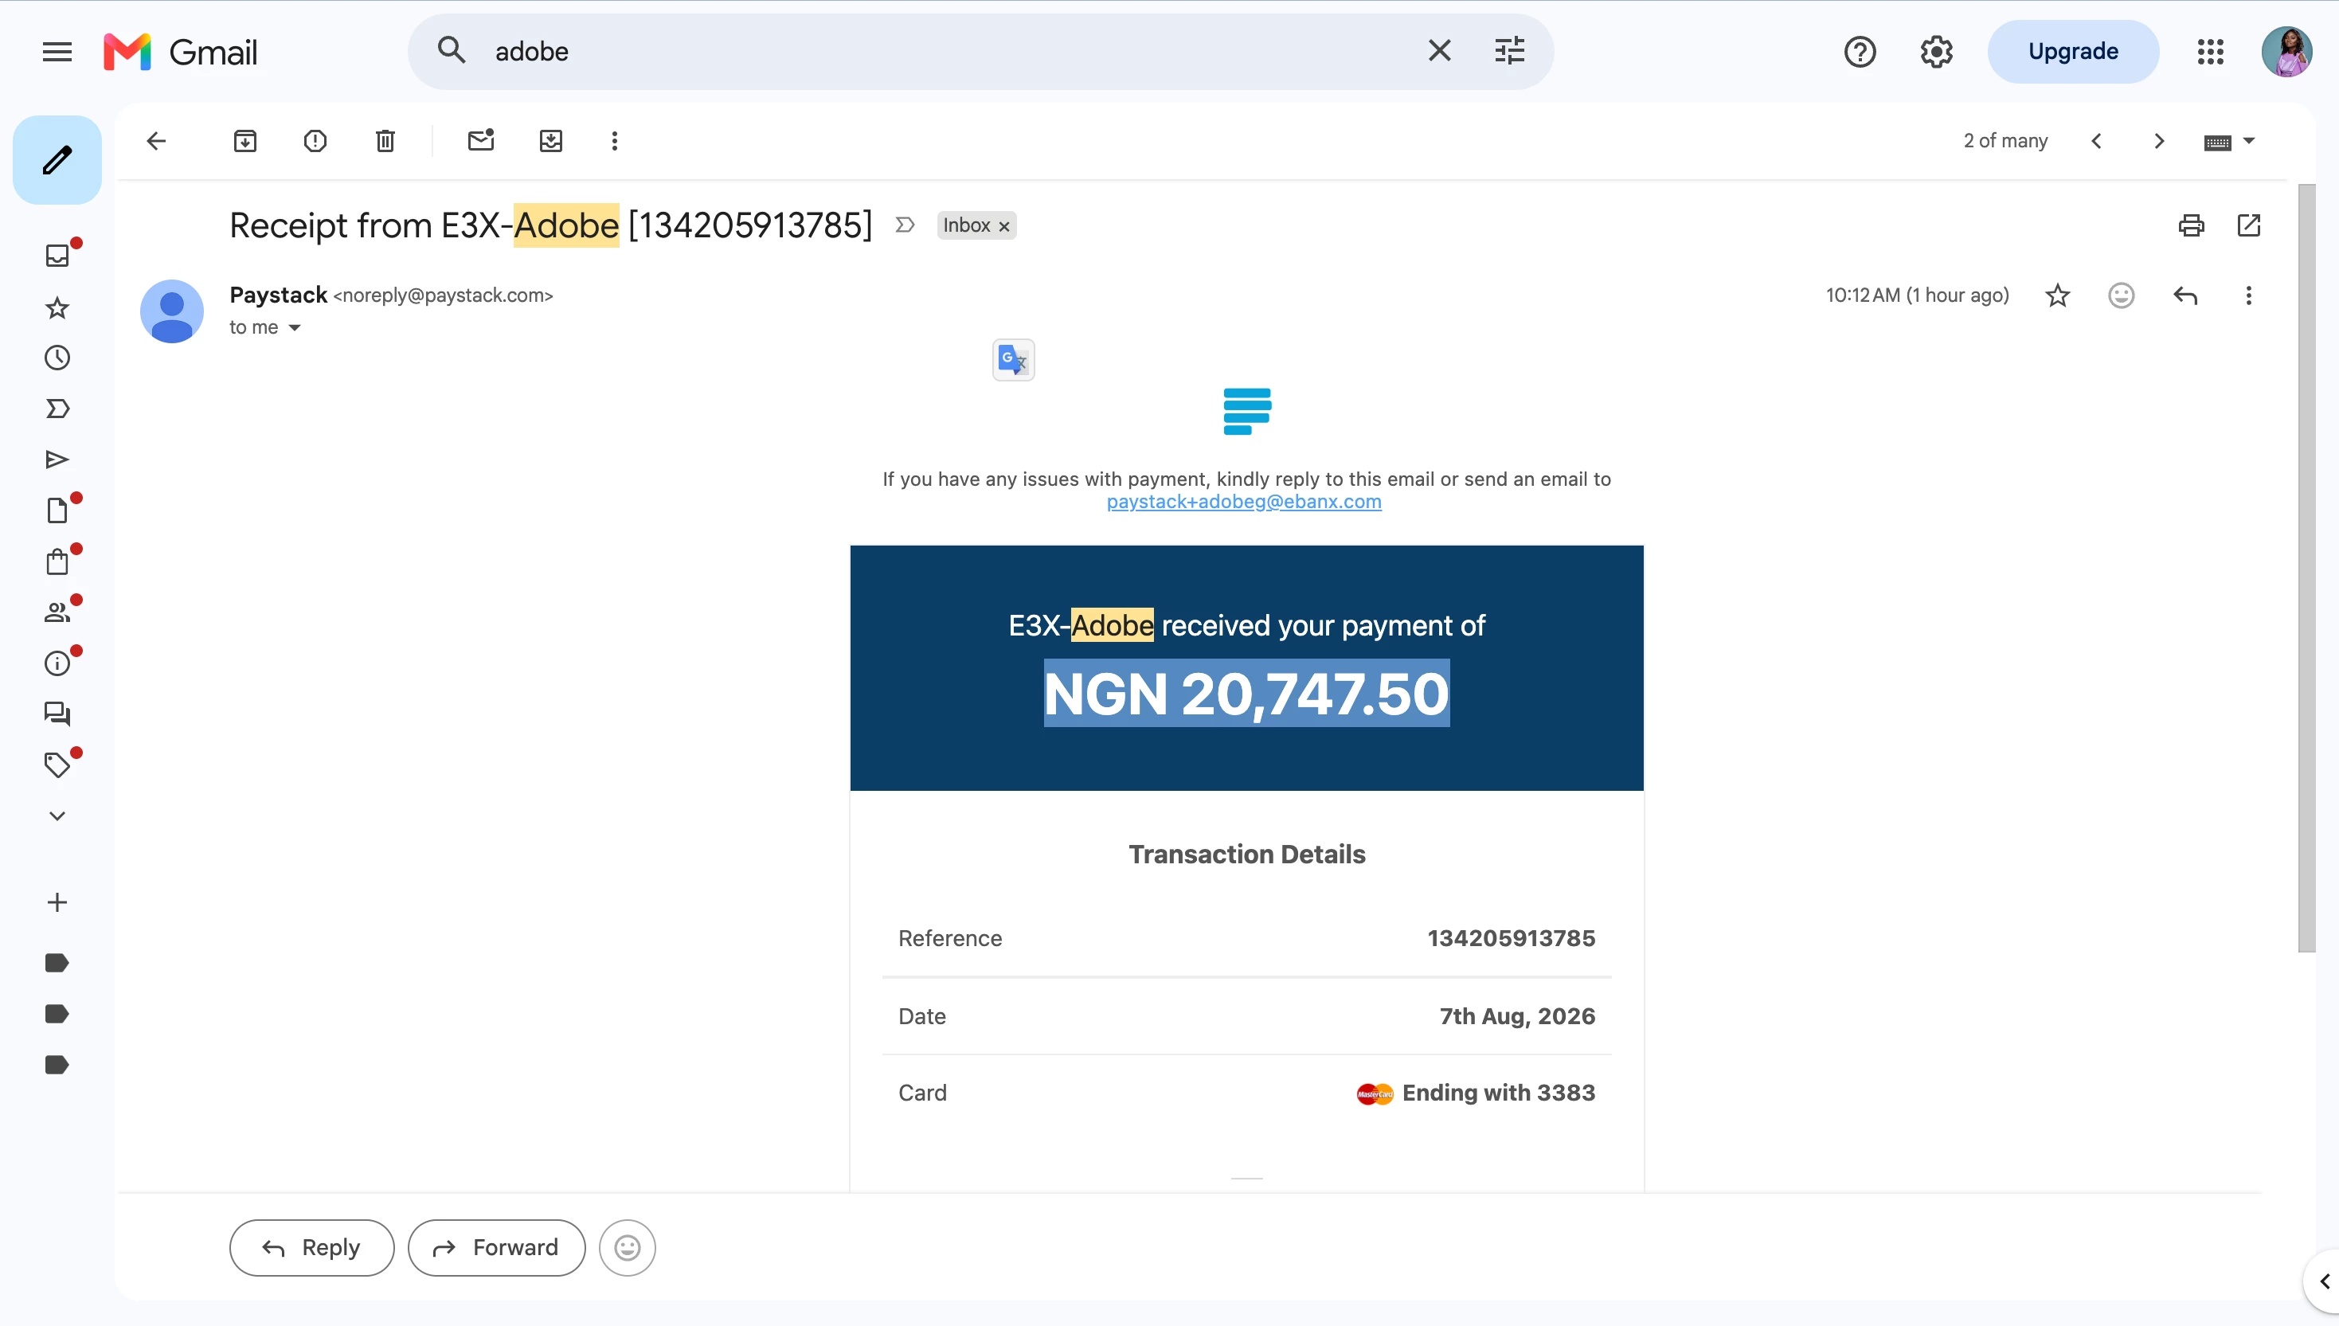2339x1326 pixels.
Task: Click the '2 of many' counter
Action: tap(2006, 141)
